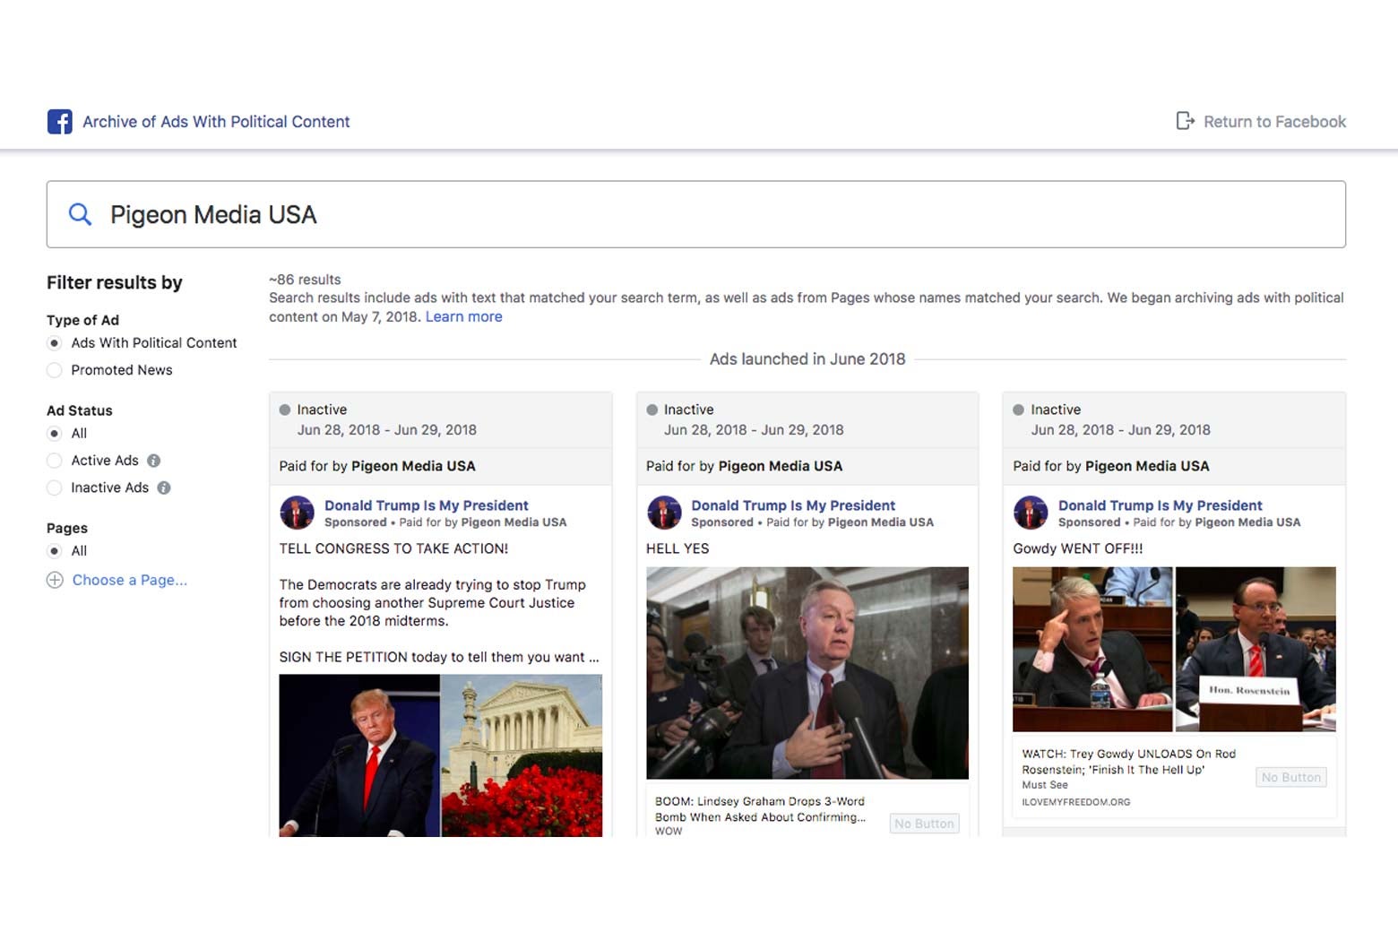Screen dimensions: 1398x932
Task: Select Ads With Political Content radio
Action: click(55, 343)
